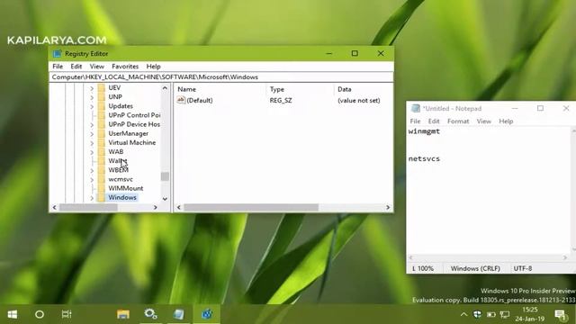Open Task View on the taskbar
This screenshot has height=324, width=576.
pos(67,314)
